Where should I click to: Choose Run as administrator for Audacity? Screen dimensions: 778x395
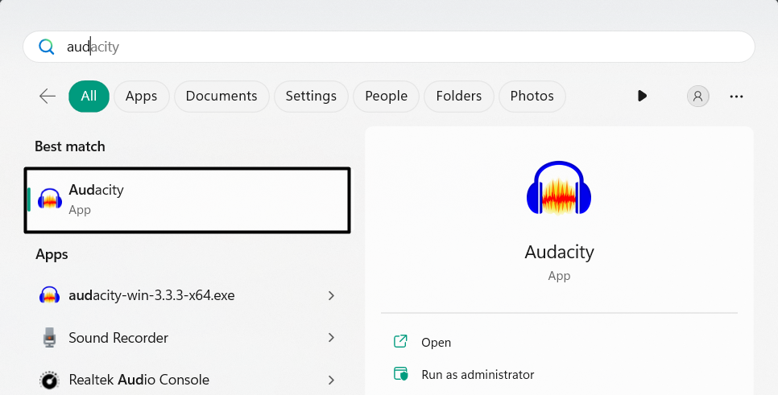point(477,374)
